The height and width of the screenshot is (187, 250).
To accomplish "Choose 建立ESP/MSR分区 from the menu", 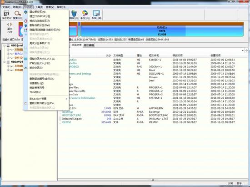I will [46, 16].
